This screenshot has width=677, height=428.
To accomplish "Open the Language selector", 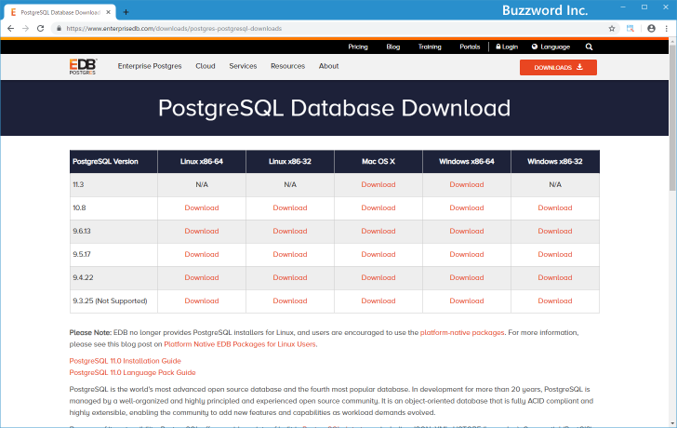I will point(551,47).
